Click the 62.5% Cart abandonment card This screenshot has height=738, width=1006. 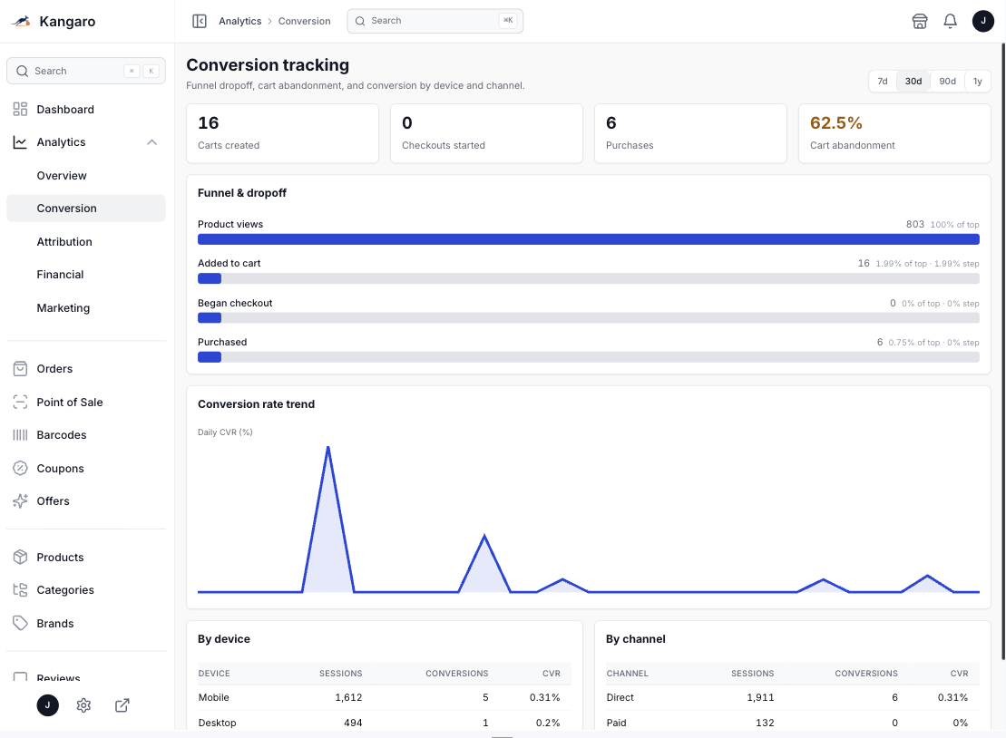(894, 133)
